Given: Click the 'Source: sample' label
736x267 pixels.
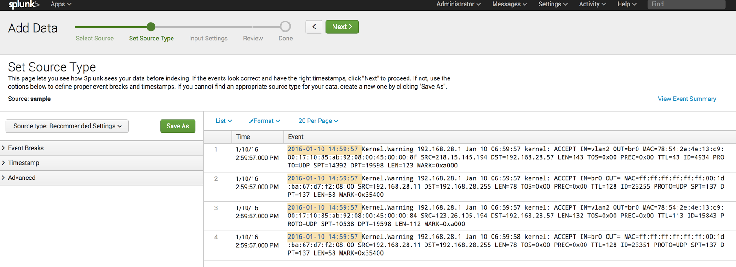Looking at the screenshot, I should pos(29,99).
